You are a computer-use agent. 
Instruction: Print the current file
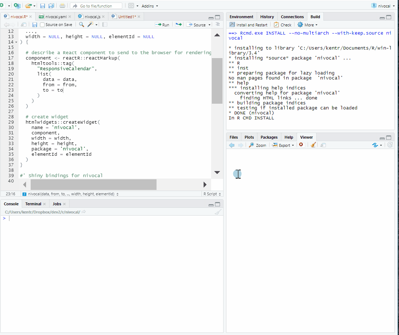tap(62, 6)
